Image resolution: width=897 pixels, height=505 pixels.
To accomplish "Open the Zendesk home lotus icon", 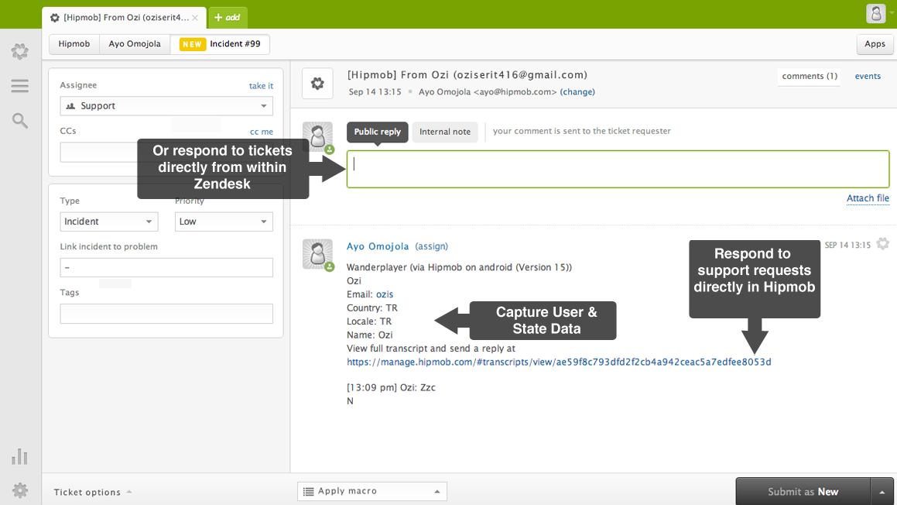I will [20, 52].
